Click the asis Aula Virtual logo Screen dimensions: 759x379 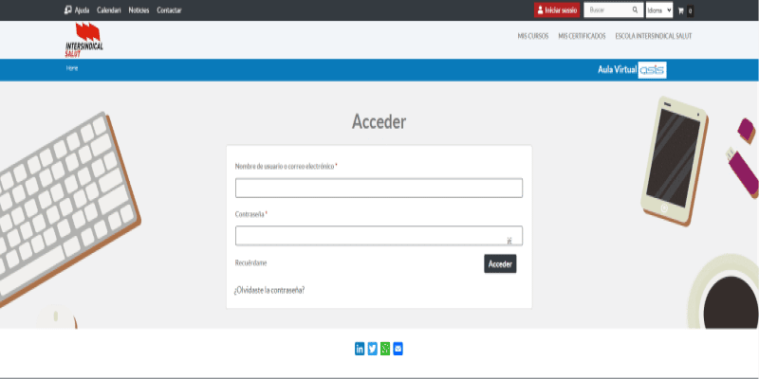(x=652, y=70)
